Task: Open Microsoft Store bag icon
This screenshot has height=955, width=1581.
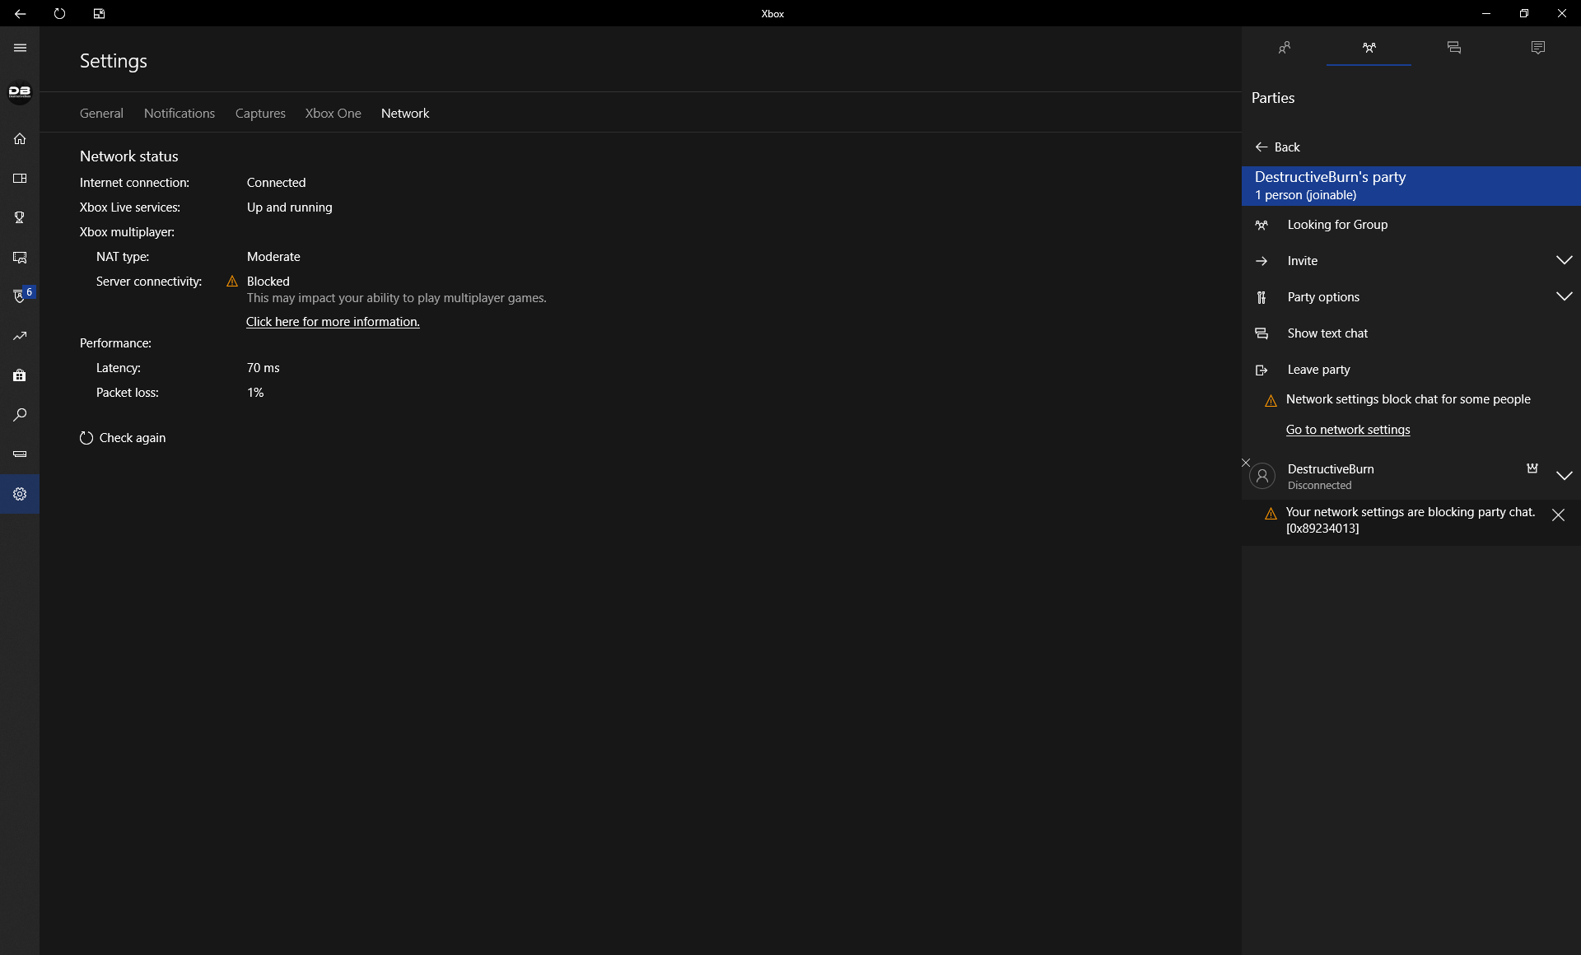Action: 20,375
